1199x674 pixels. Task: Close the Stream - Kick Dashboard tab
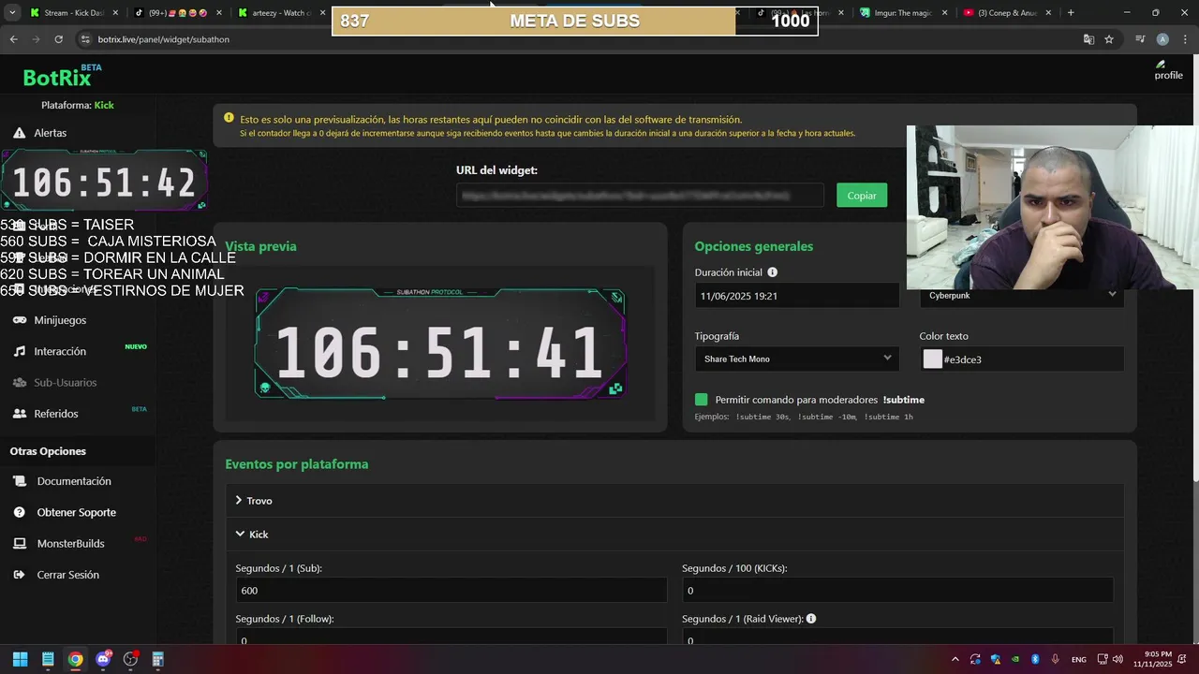click(x=115, y=13)
